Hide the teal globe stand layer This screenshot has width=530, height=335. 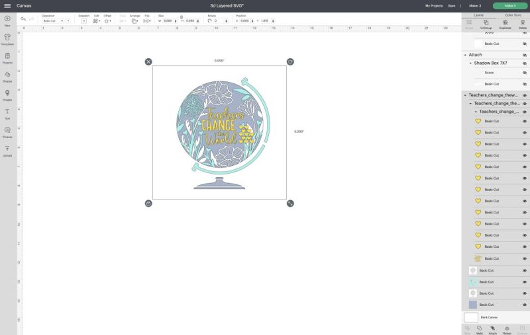[525, 281]
